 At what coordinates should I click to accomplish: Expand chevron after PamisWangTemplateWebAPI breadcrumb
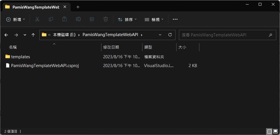tap(142, 35)
